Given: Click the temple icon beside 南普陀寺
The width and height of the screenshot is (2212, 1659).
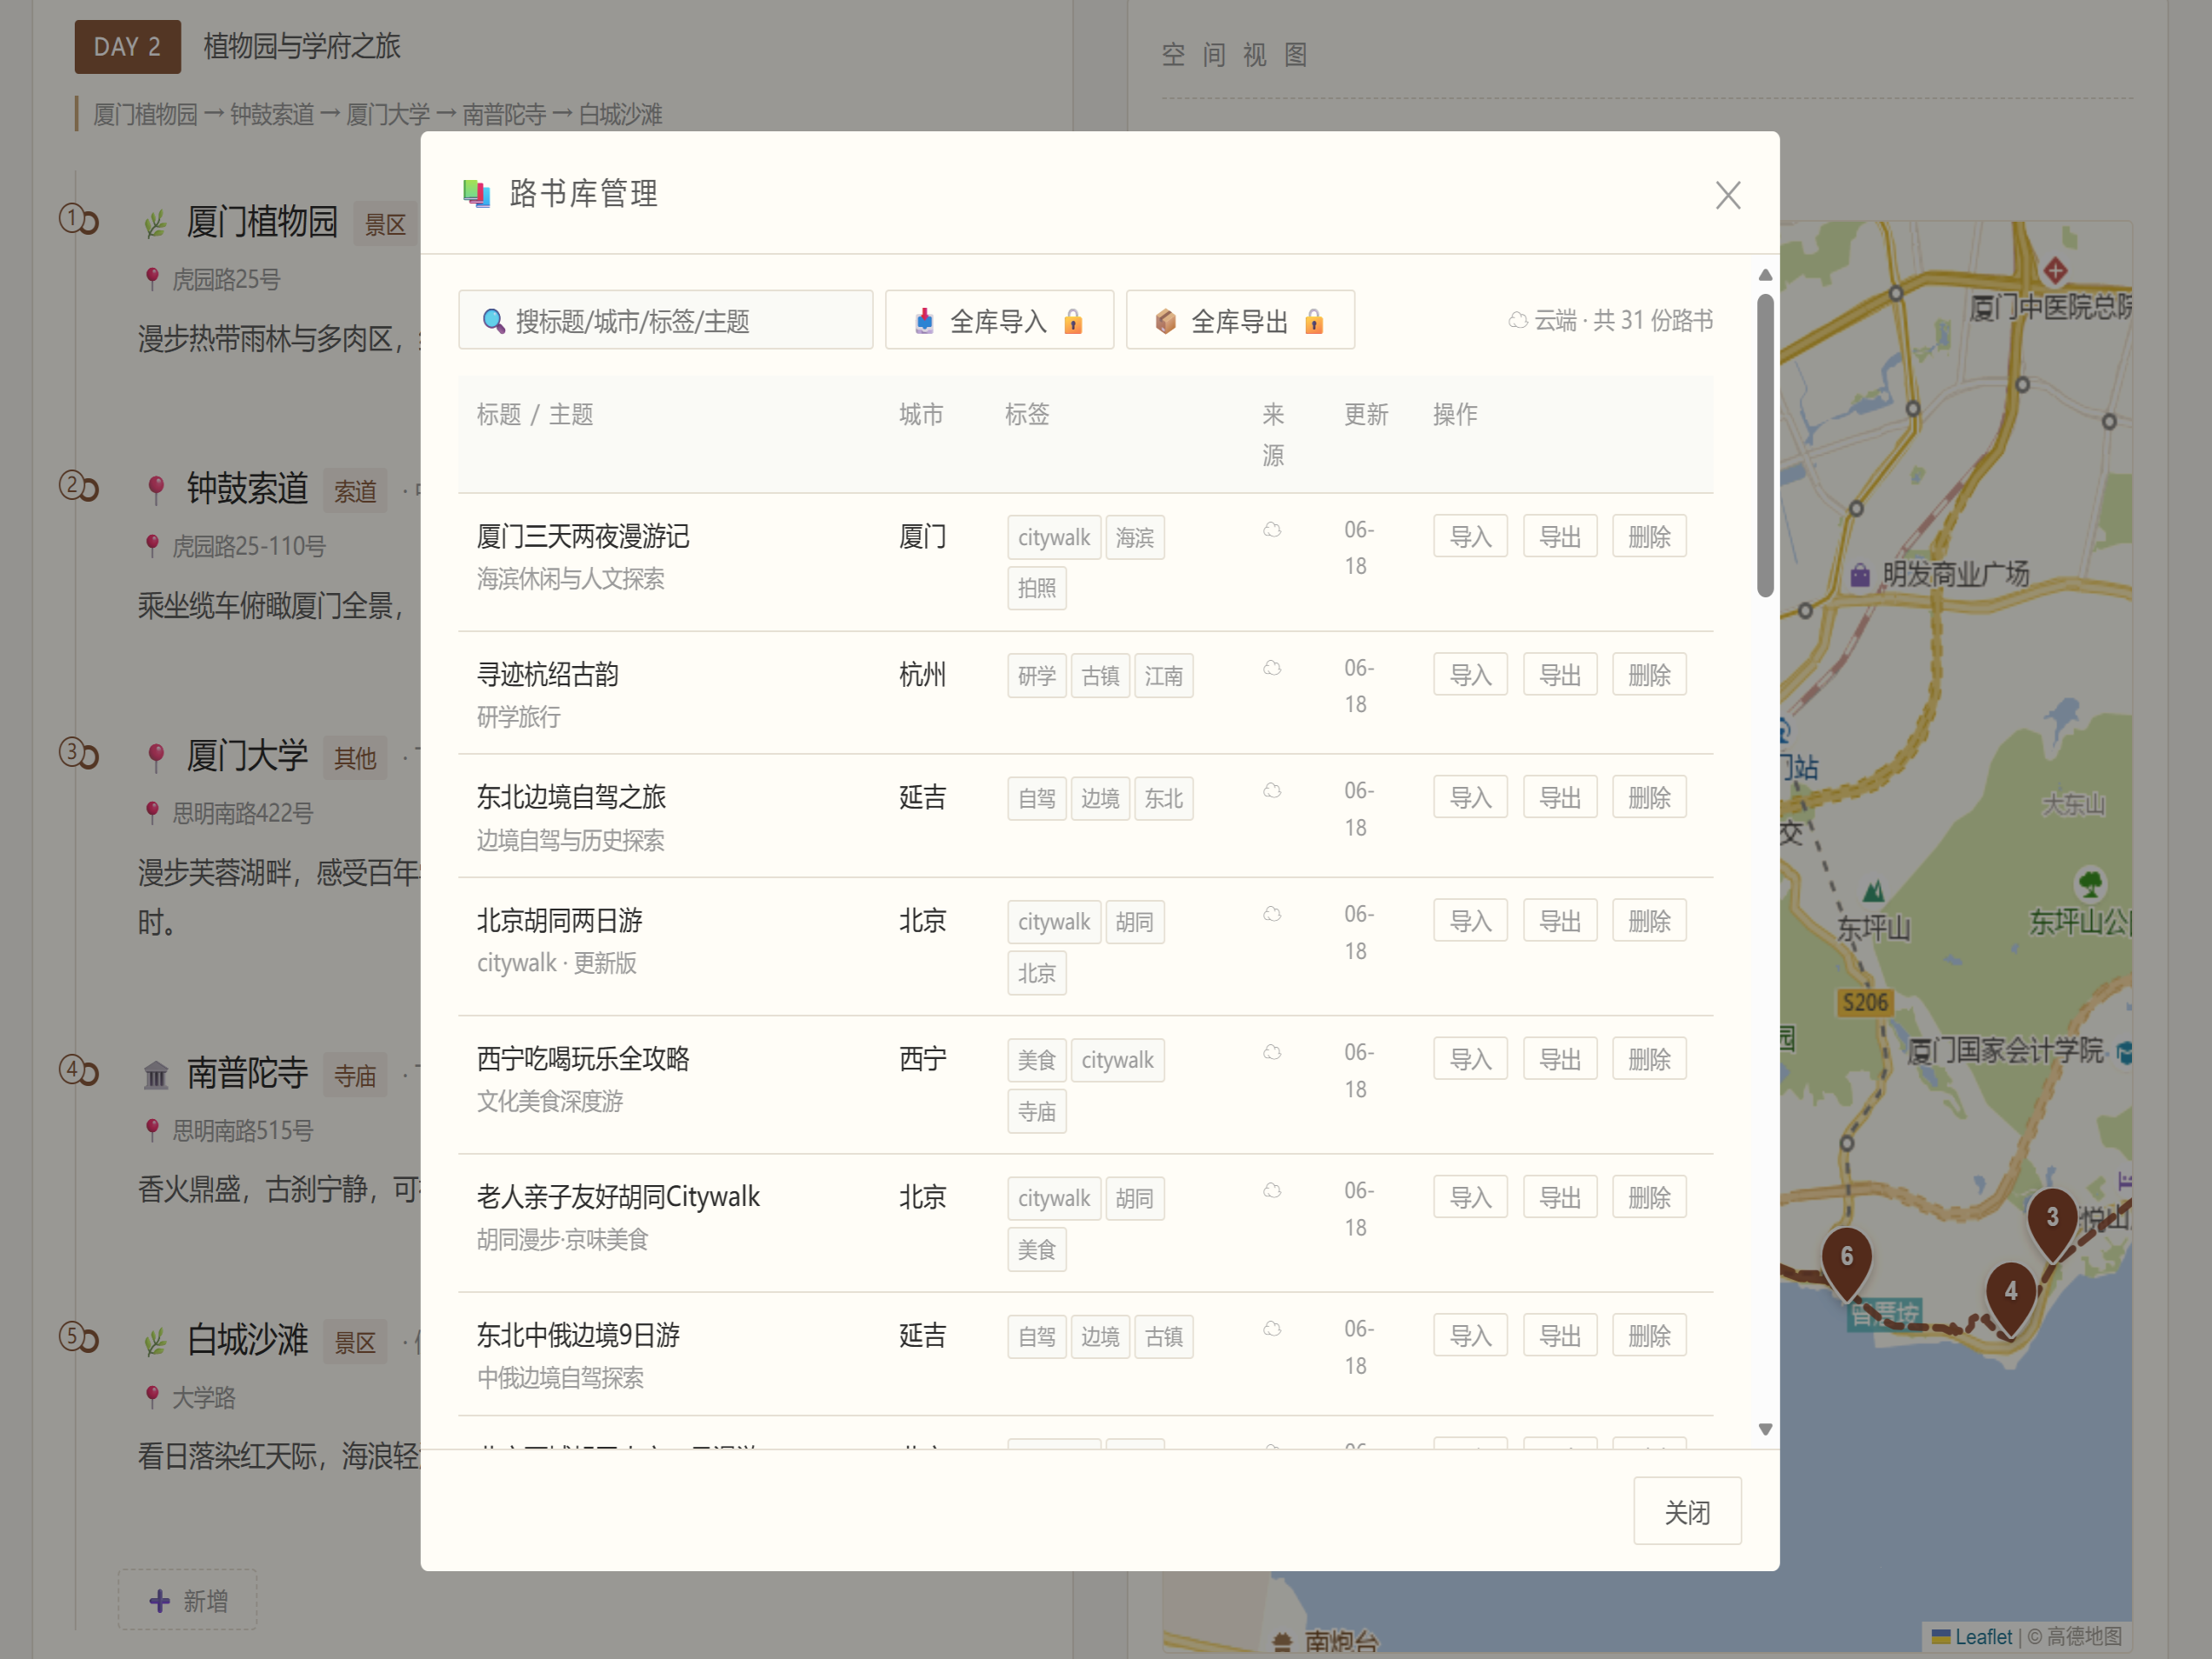Looking at the screenshot, I should [156, 1075].
